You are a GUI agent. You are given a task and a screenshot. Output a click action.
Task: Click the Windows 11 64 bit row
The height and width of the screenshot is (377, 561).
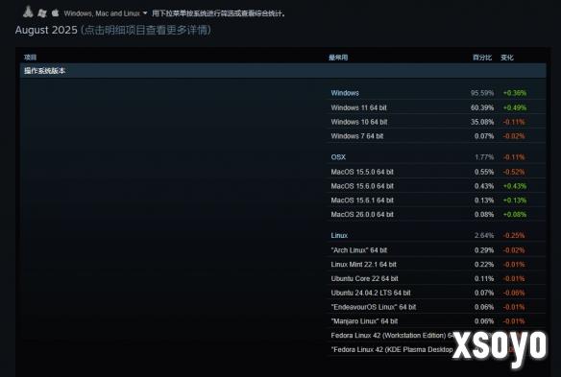point(436,107)
